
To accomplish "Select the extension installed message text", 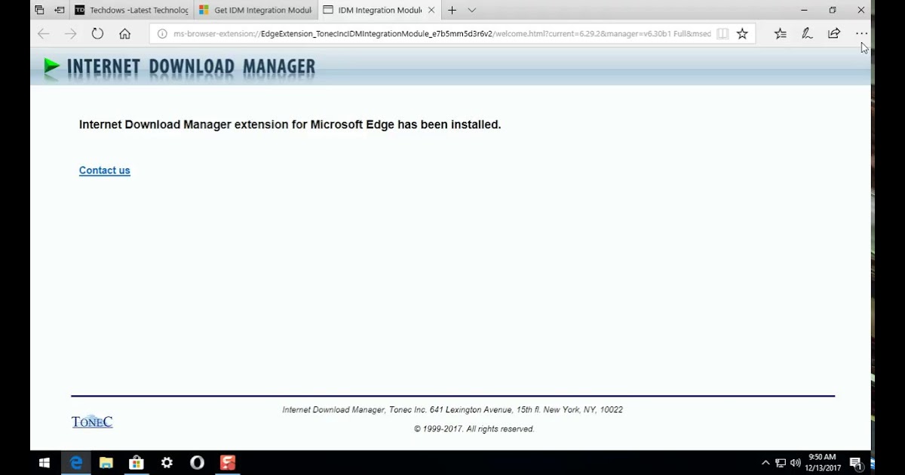I will click(x=290, y=124).
